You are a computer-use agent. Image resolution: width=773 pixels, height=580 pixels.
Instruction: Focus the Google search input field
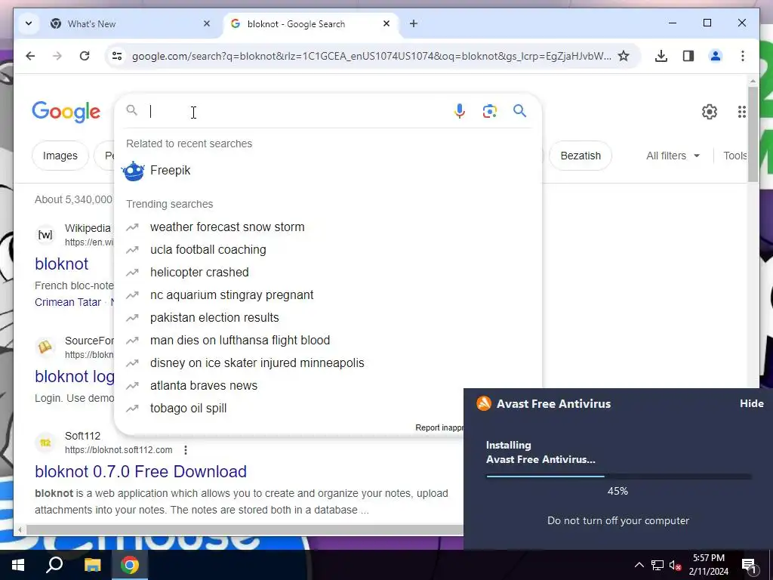tap(296, 112)
